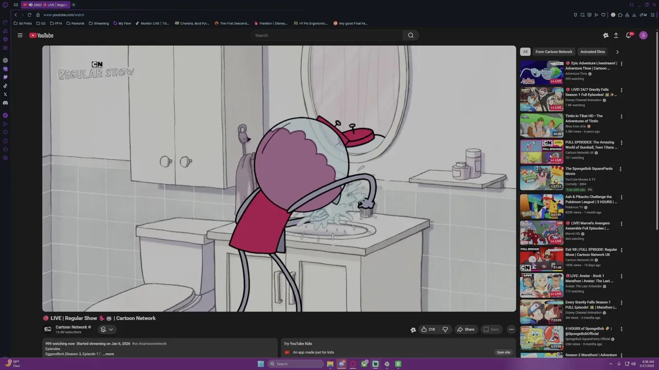This screenshot has height=370, width=659.
Task: Open options for Marvel's Avengers Assemble stream
Action: pyautogui.click(x=621, y=224)
